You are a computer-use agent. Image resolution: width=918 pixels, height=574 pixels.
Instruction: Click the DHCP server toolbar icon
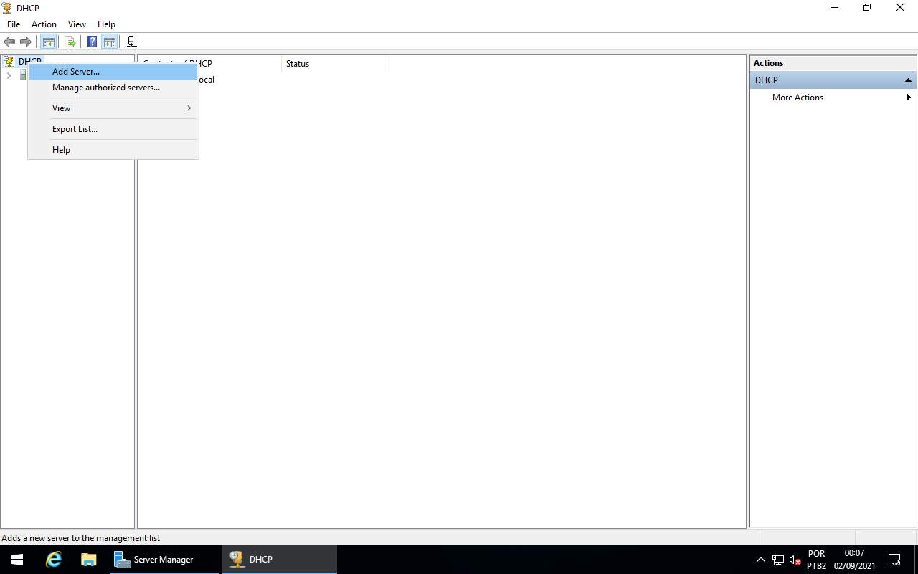(x=131, y=42)
